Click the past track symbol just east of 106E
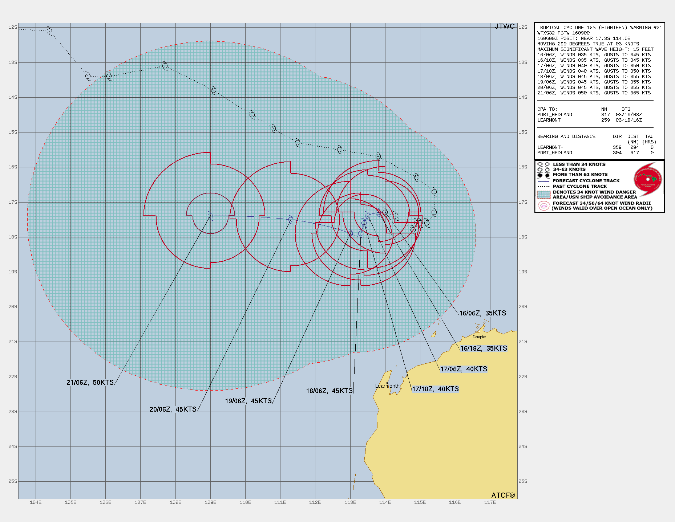This screenshot has height=522, width=675. pyautogui.click(x=109, y=76)
